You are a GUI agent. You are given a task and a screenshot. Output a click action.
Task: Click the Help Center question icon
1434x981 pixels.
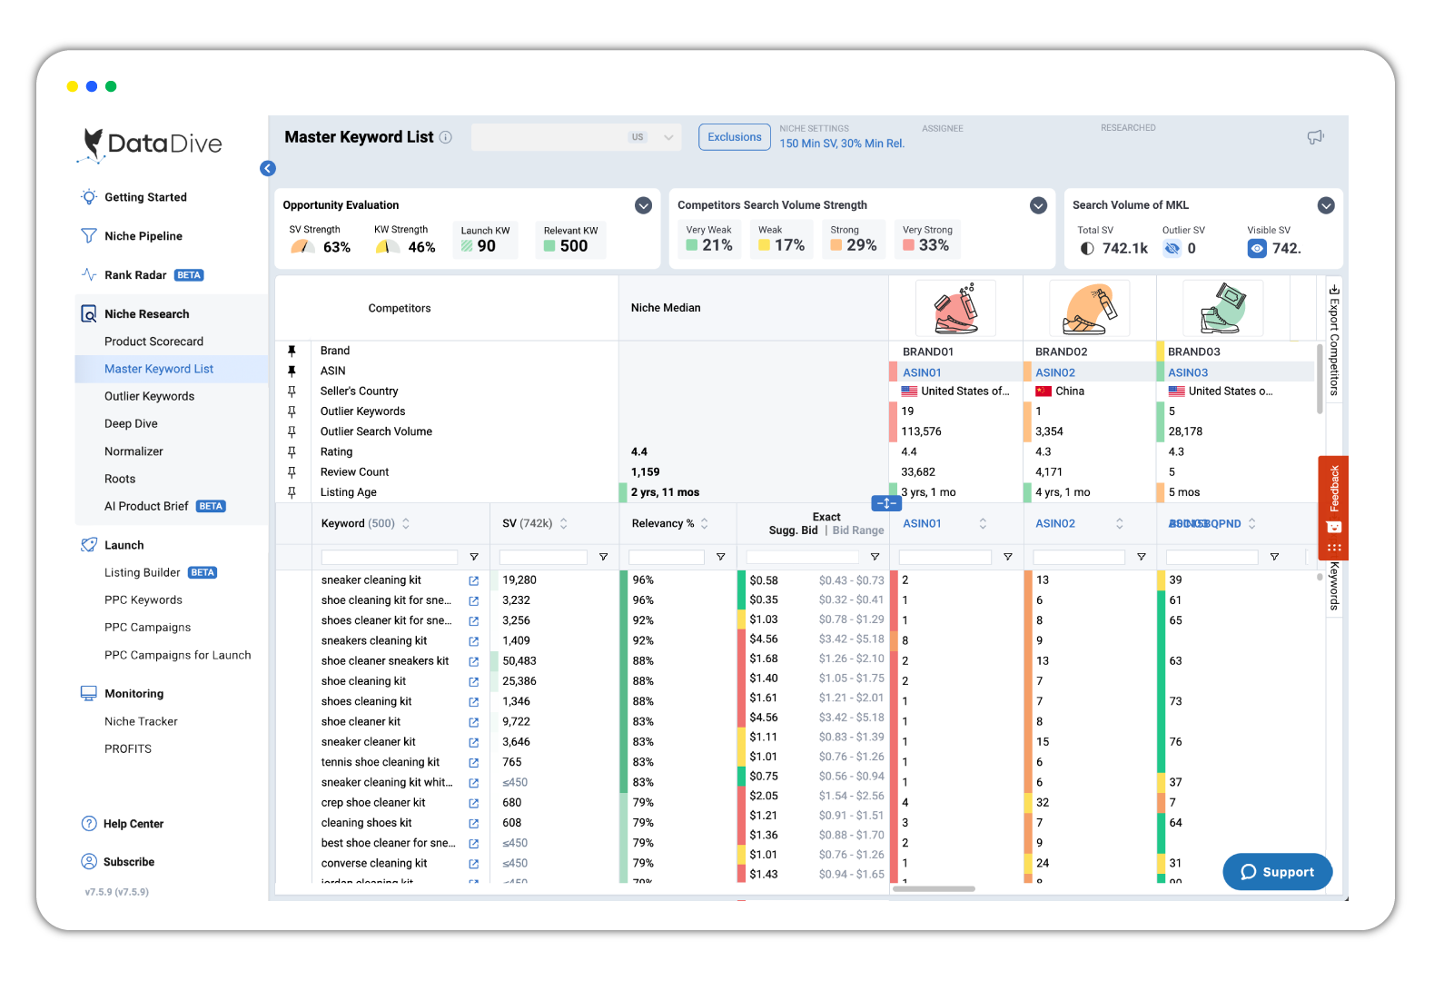tap(89, 824)
